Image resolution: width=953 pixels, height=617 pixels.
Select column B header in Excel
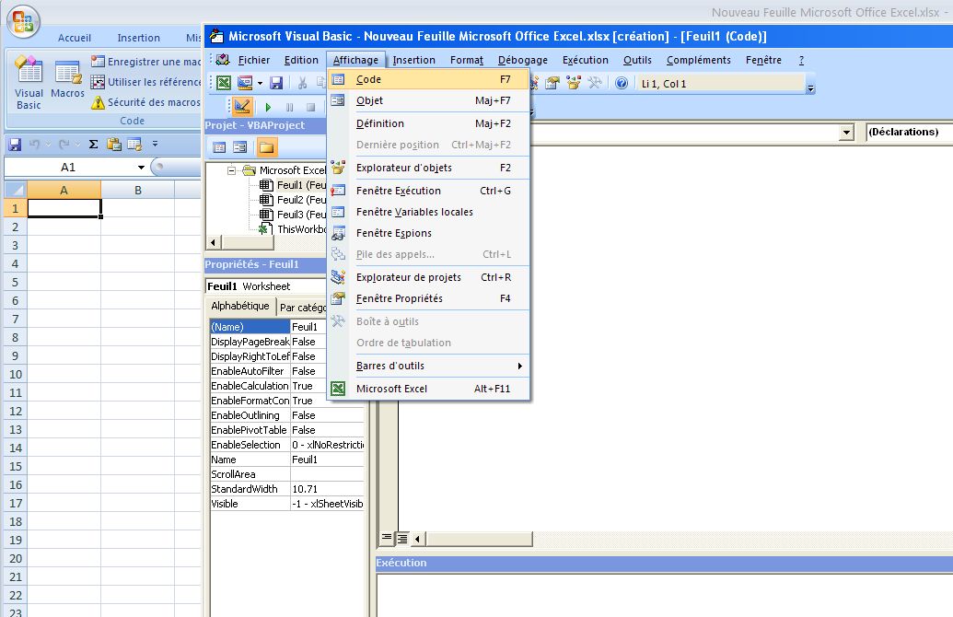pos(138,191)
